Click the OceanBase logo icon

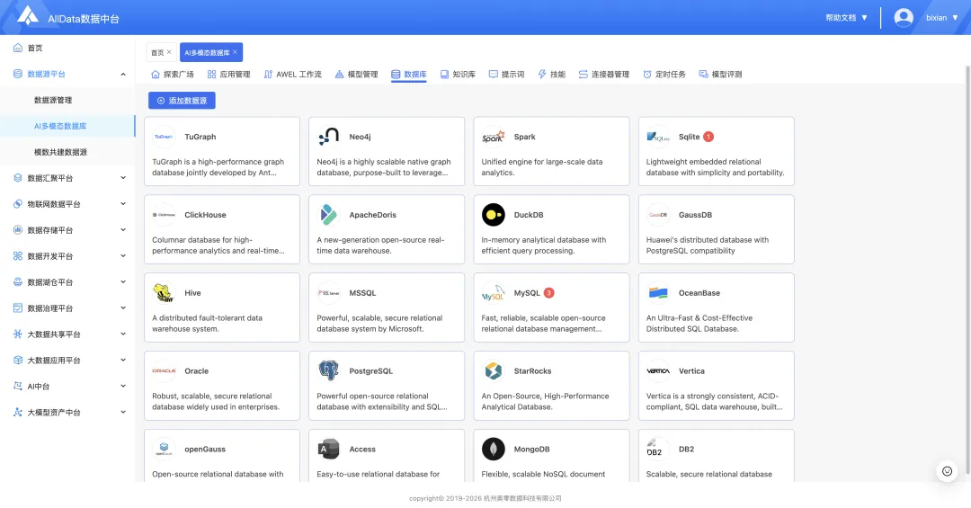(x=657, y=293)
